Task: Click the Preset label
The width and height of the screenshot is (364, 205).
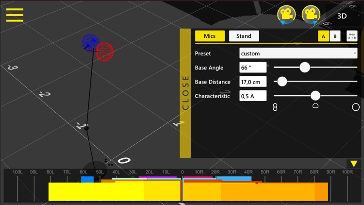Action: (x=203, y=53)
